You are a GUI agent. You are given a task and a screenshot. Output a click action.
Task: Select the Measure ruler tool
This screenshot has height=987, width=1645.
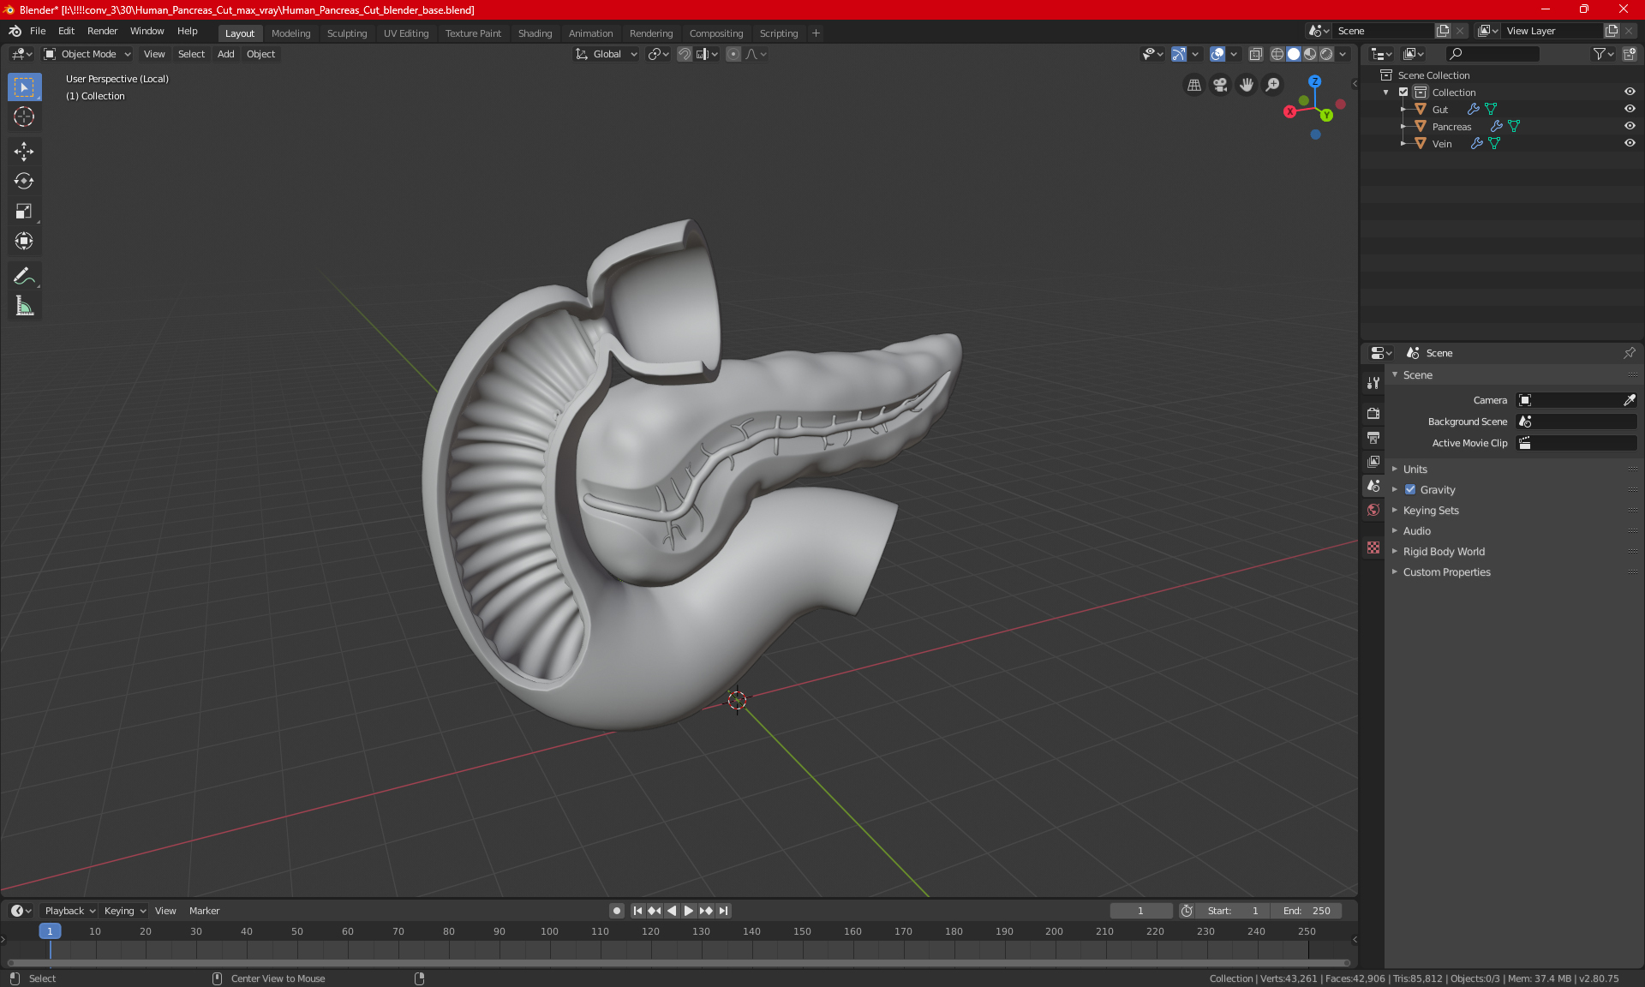(x=24, y=306)
